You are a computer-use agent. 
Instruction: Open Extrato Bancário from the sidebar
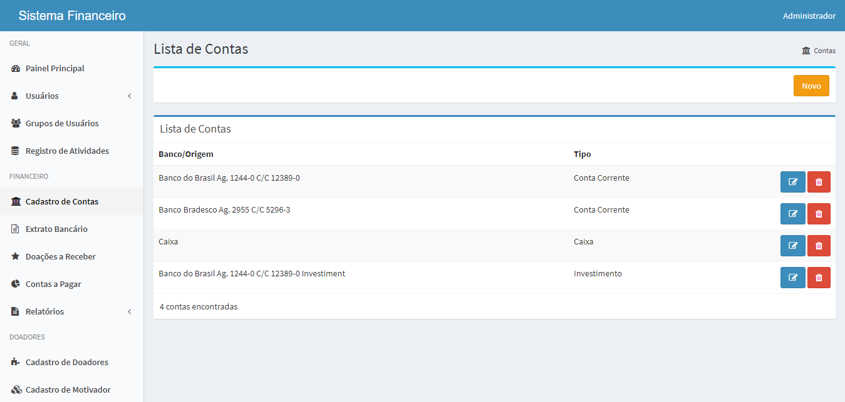pyautogui.click(x=56, y=229)
